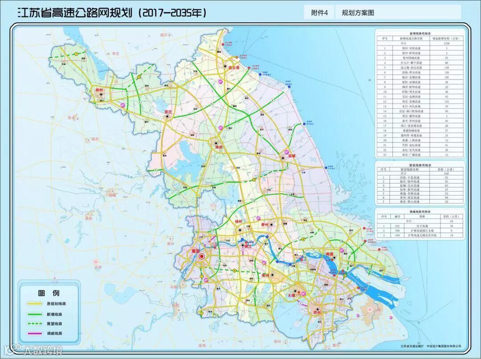The width and height of the screenshot is (481, 359).
Task: Click the 图例 legend heading
Action: point(49,292)
